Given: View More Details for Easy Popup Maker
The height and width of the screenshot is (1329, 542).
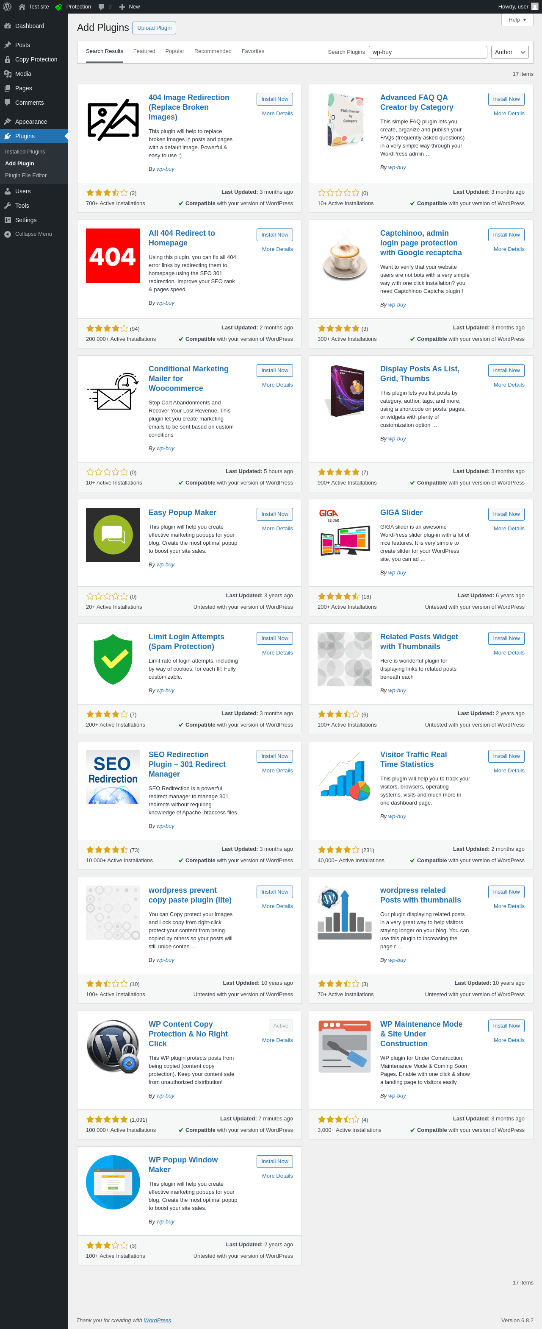Looking at the screenshot, I should [277, 528].
